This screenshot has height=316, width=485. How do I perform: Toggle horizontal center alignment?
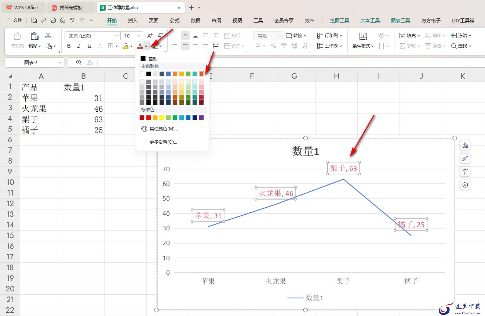point(185,46)
